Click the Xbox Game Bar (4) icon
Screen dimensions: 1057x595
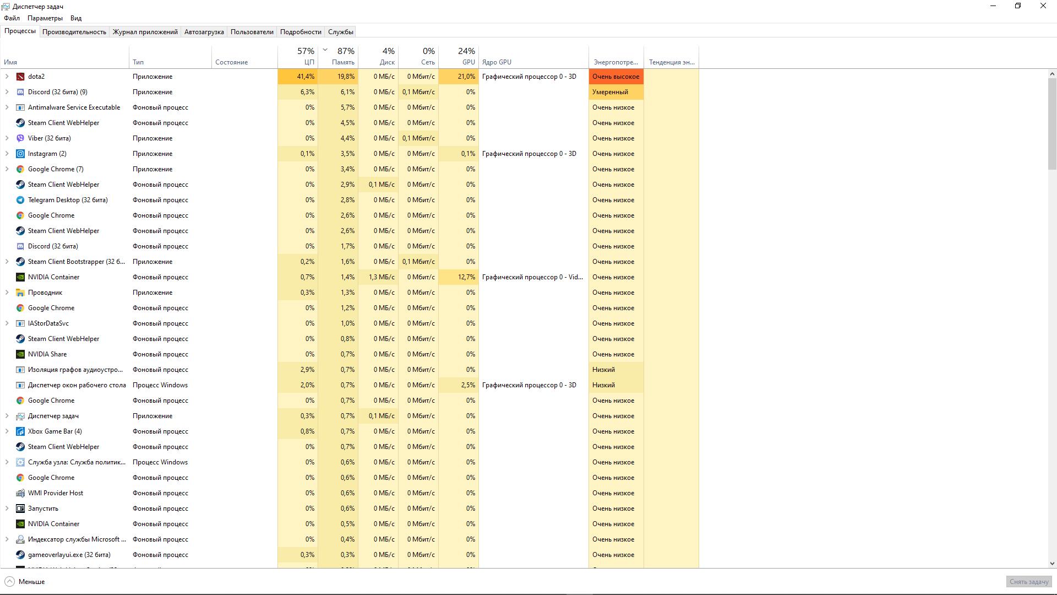pyautogui.click(x=20, y=431)
